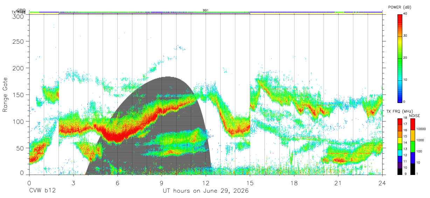This screenshot has width=430, height=198.
Task: Click the POWER (dB) colorbar title
Action: click(x=400, y=7)
